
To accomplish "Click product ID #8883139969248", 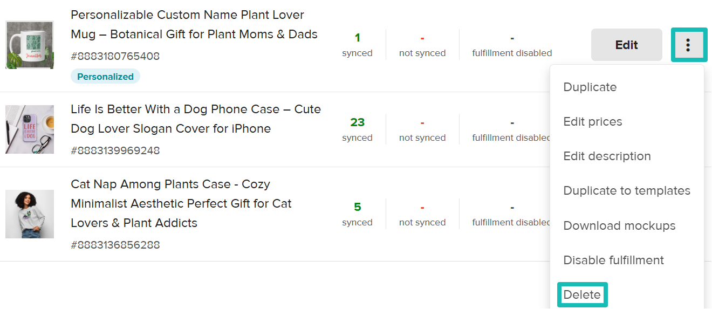I will pos(115,150).
